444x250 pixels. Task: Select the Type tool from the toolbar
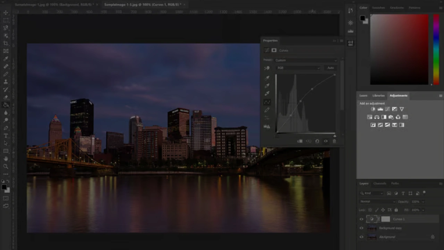6,135
